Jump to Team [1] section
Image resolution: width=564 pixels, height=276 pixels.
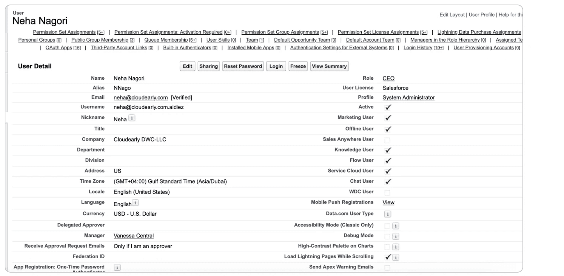pos(255,40)
